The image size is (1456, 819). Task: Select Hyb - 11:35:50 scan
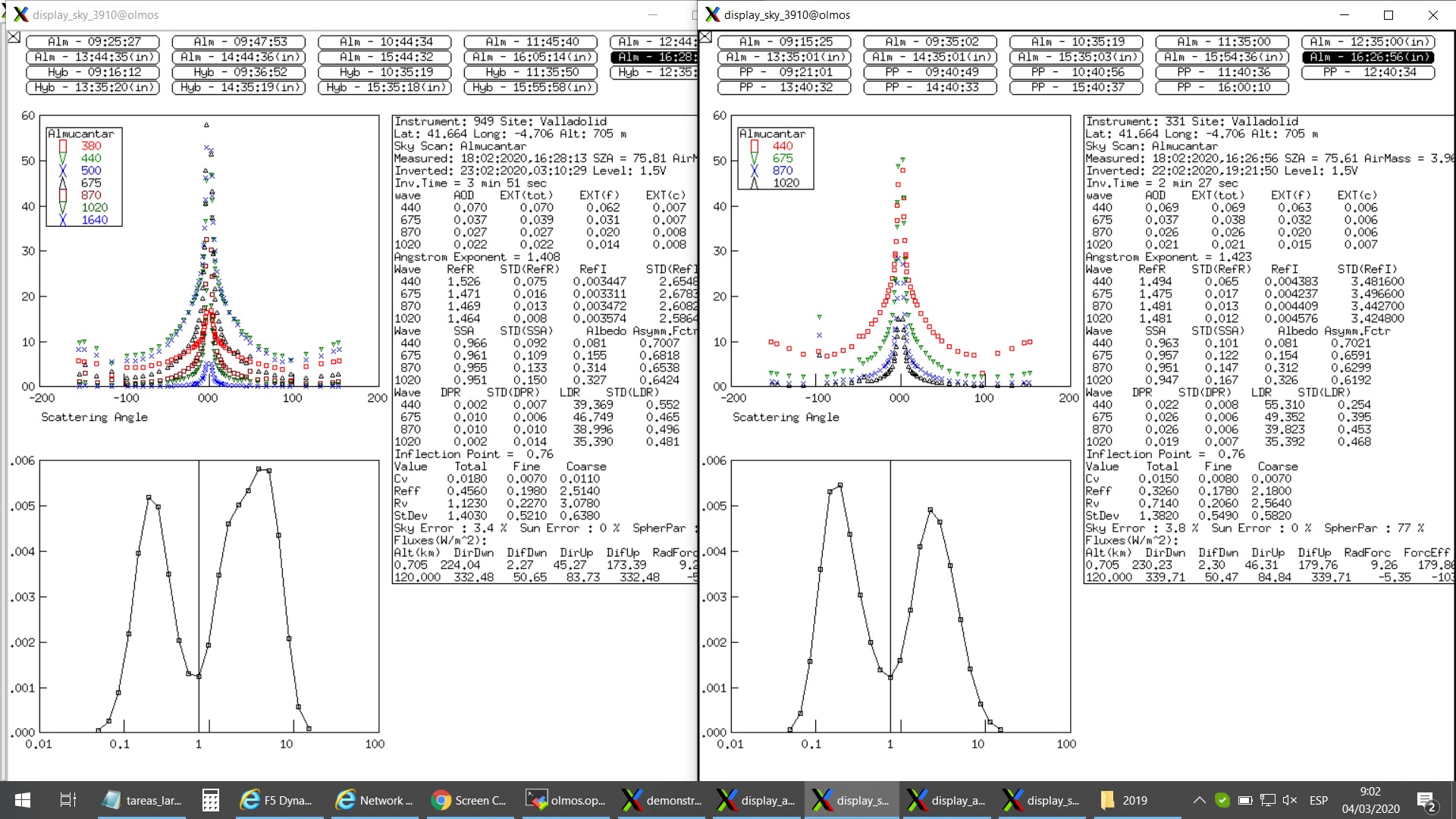click(x=531, y=72)
